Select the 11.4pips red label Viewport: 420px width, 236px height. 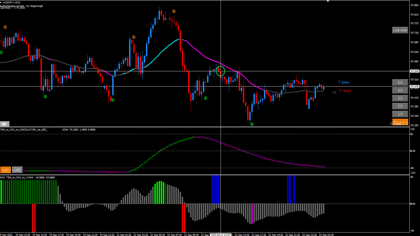(x=344, y=91)
